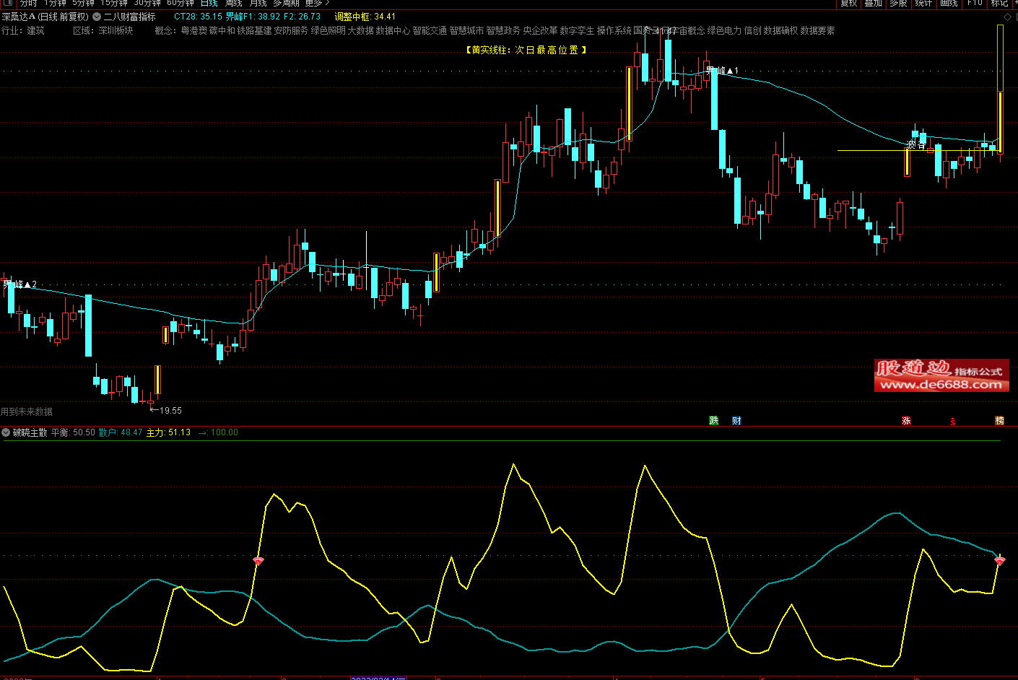Click the 破晓主散 indicator name
The width and height of the screenshot is (1018, 680).
click(30, 432)
